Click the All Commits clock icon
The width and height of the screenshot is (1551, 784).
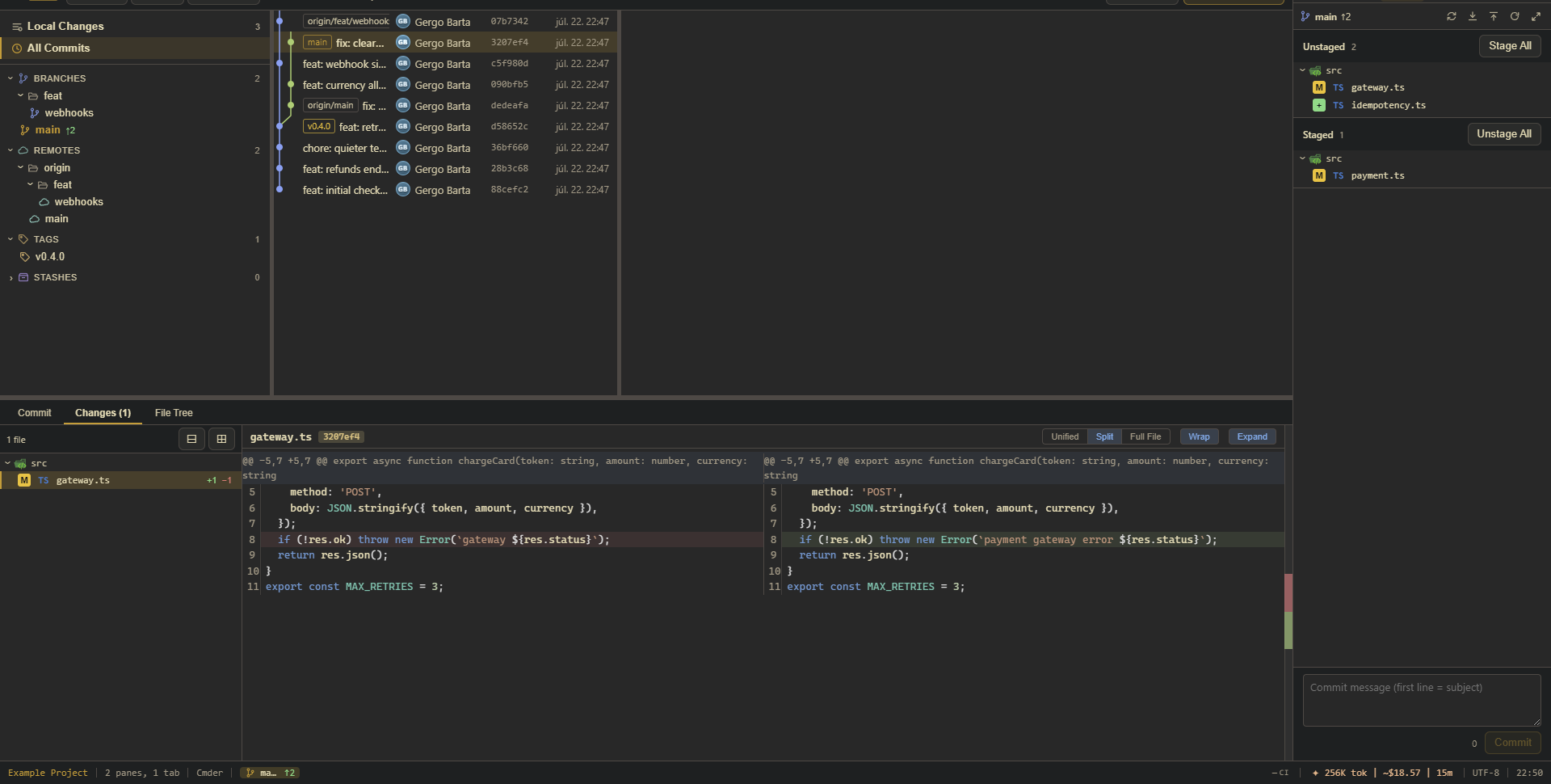click(17, 48)
